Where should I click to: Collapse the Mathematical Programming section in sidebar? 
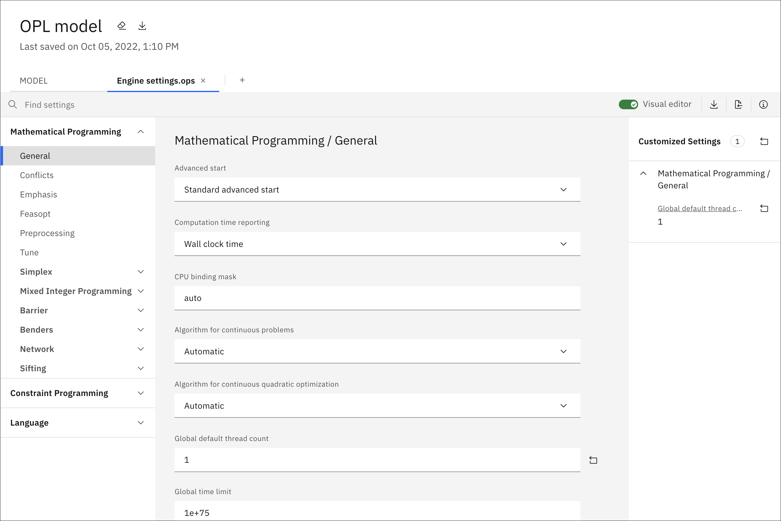tap(141, 132)
